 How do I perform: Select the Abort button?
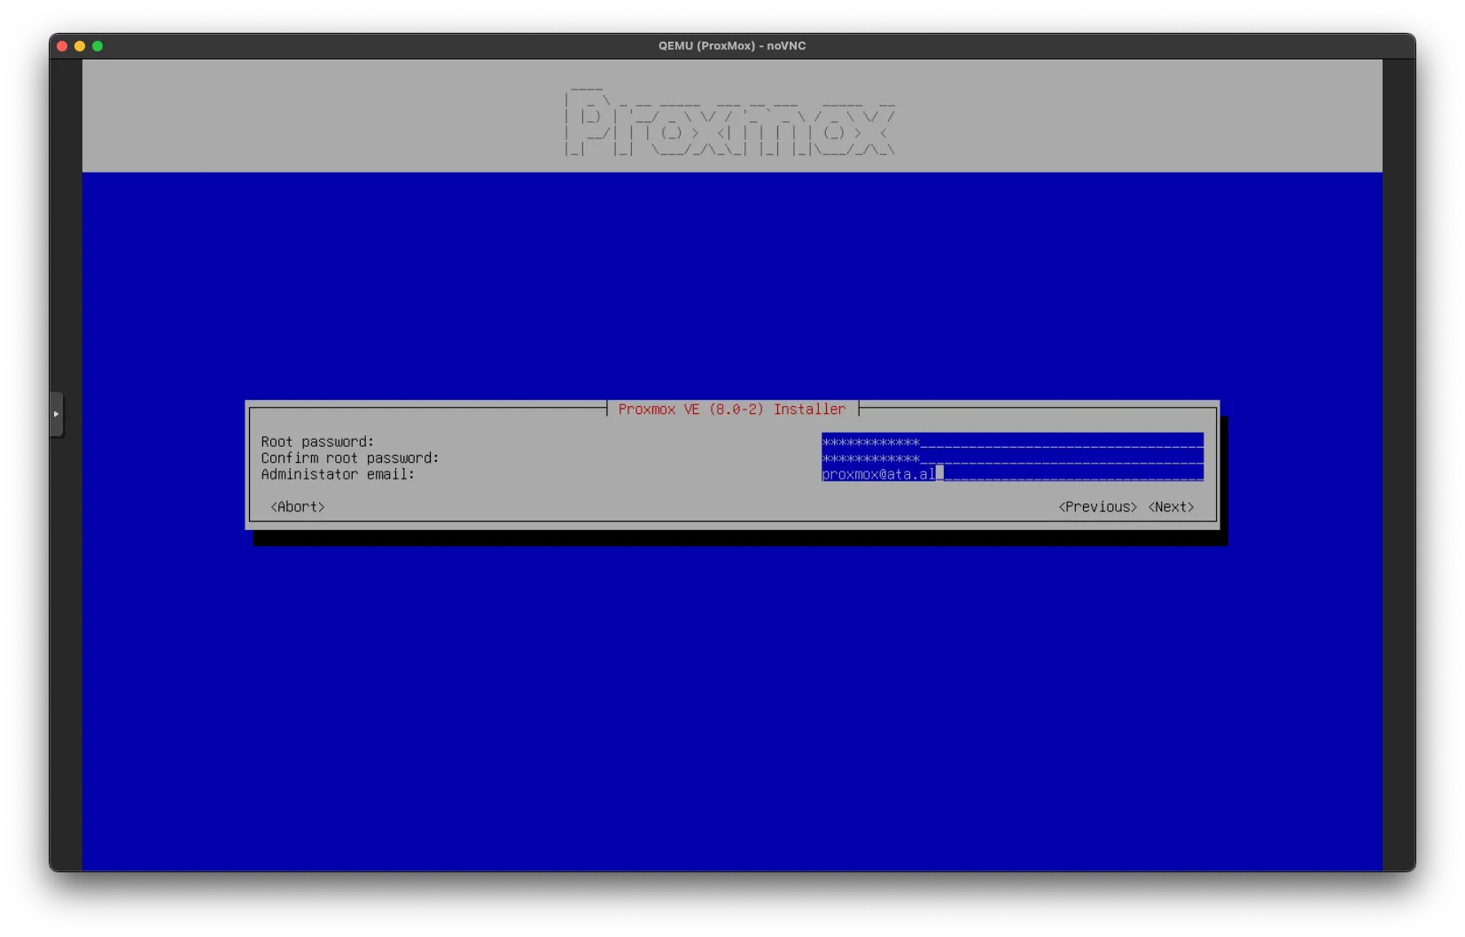(x=298, y=506)
